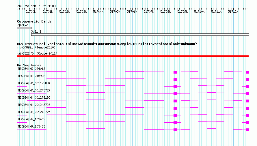Click the red dgv8322n54 loss variant bar
The width and height of the screenshot is (257, 146).
click(x=133, y=56)
